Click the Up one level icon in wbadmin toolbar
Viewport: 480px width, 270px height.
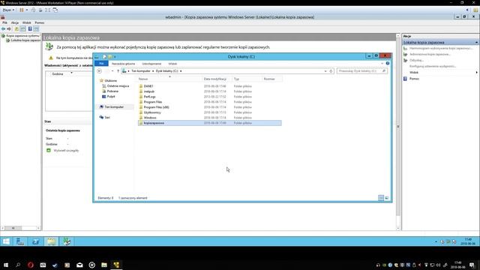[x=16, y=28]
